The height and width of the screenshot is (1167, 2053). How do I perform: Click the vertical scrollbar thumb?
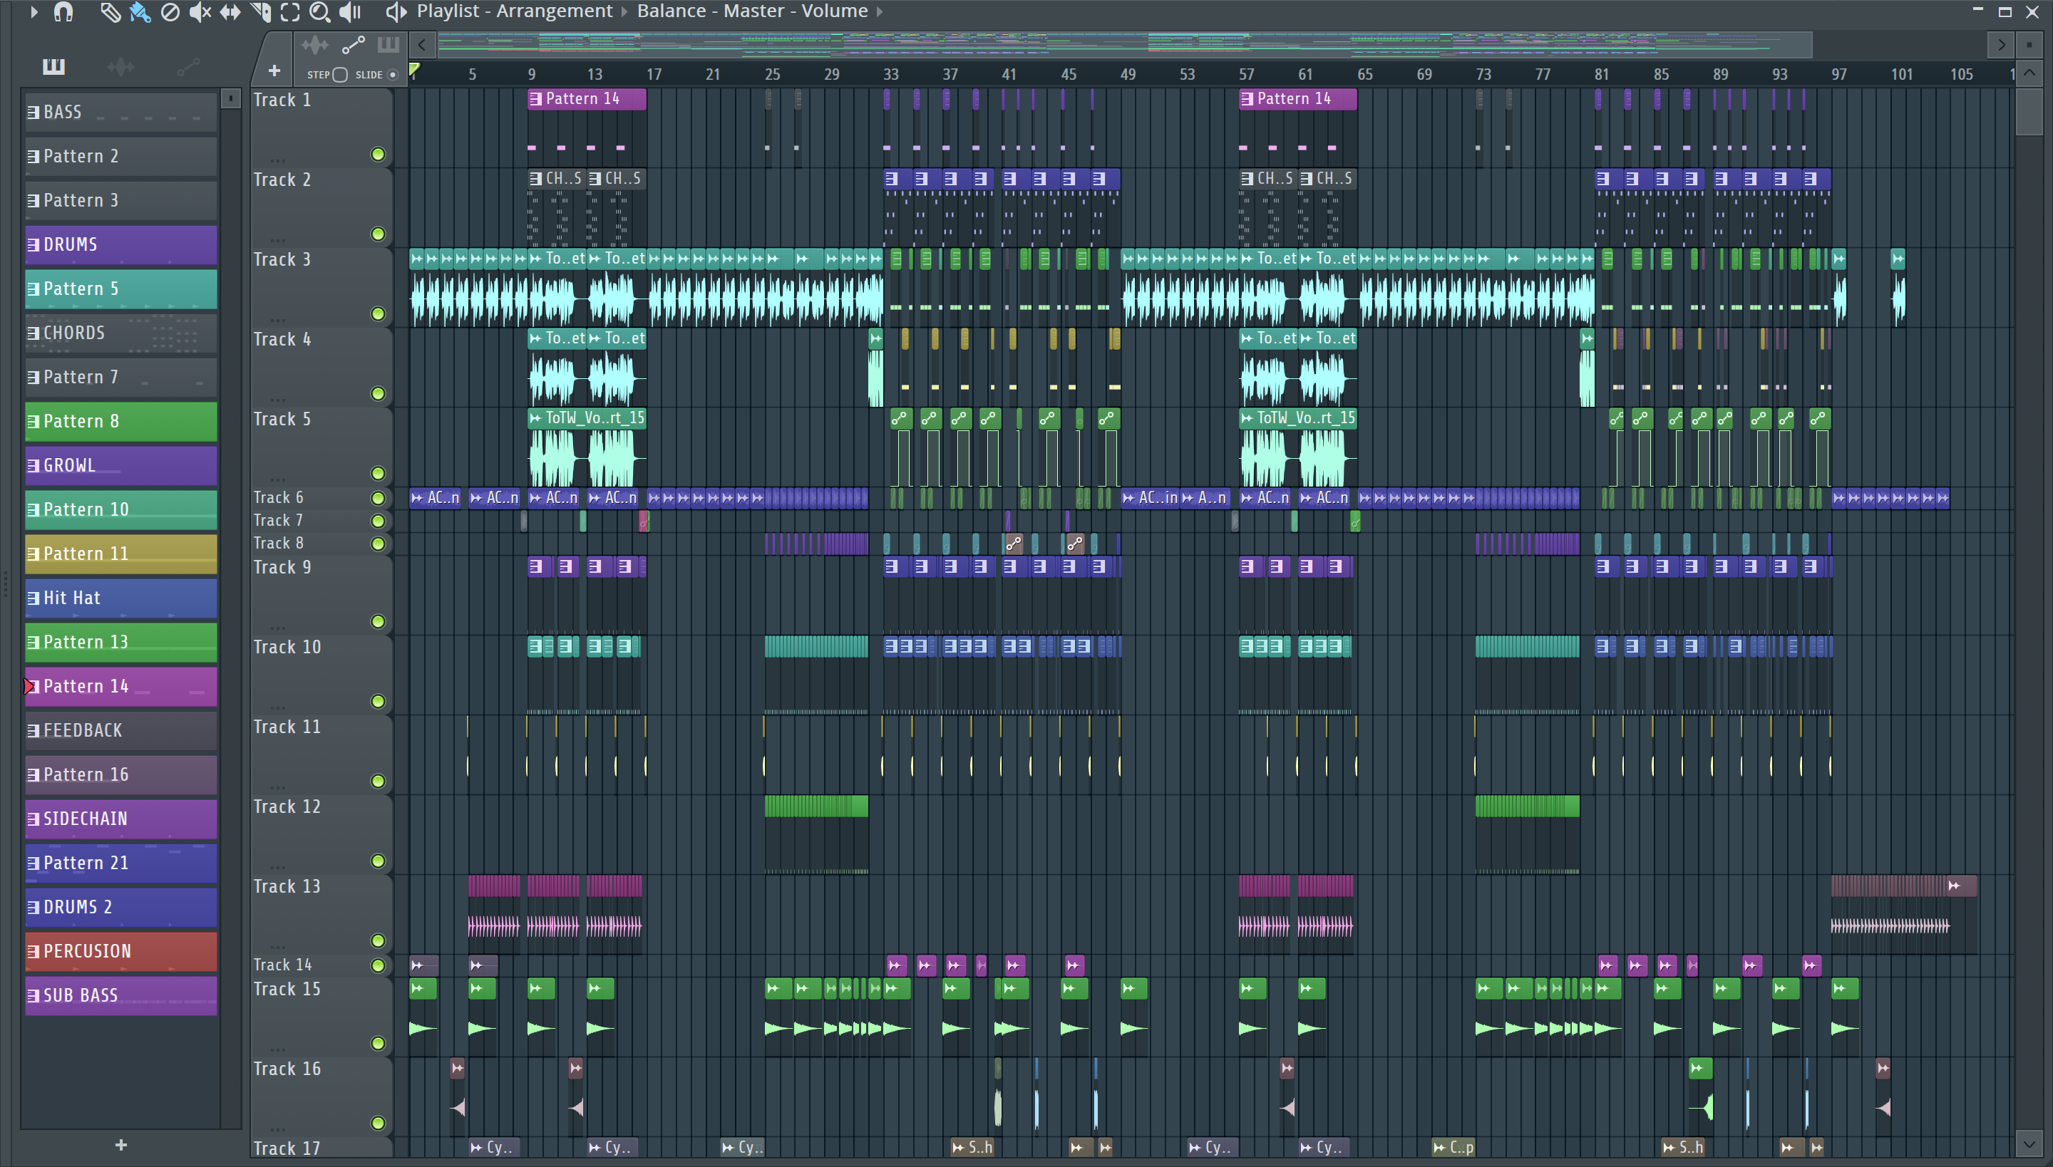point(2029,113)
